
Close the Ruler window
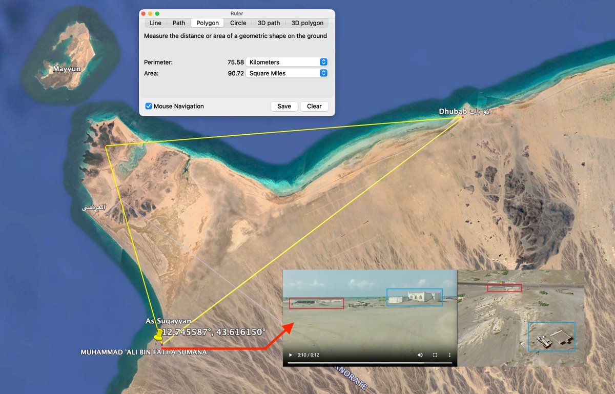(x=143, y=13)
